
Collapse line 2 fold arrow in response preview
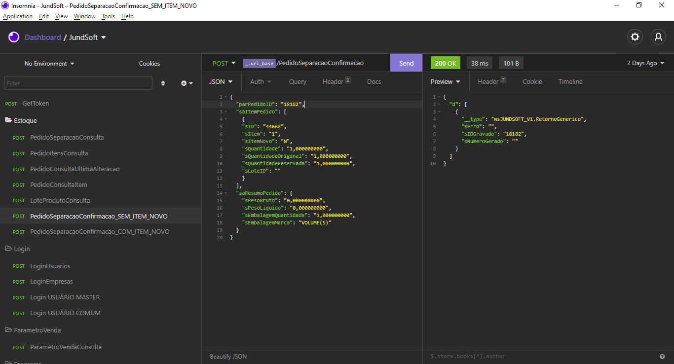pyautogui.click(x=439, y=105)
